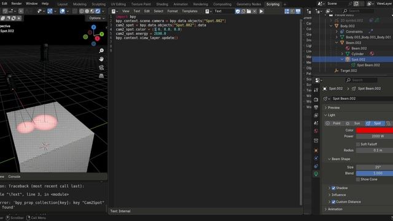Switch perspective/orthographic grid icon in viewport
The height and width of the screenshot is (221, 393).
[101, 76]
